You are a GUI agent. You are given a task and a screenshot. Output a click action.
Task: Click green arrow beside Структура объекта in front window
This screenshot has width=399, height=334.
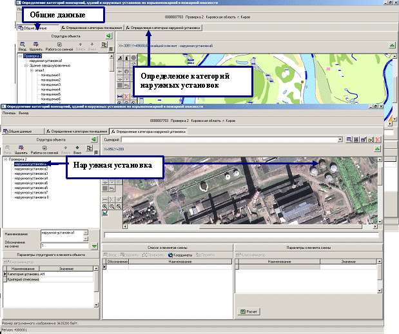[x=93, y=139]
